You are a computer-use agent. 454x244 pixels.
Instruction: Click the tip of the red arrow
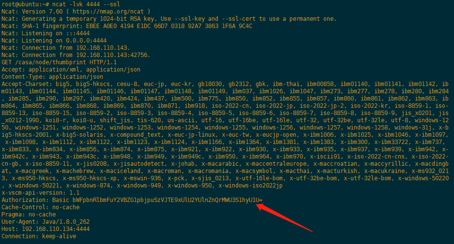coord(257,205)
